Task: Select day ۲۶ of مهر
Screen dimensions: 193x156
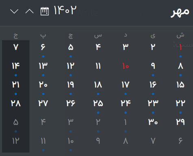Action: pos(71,103)
